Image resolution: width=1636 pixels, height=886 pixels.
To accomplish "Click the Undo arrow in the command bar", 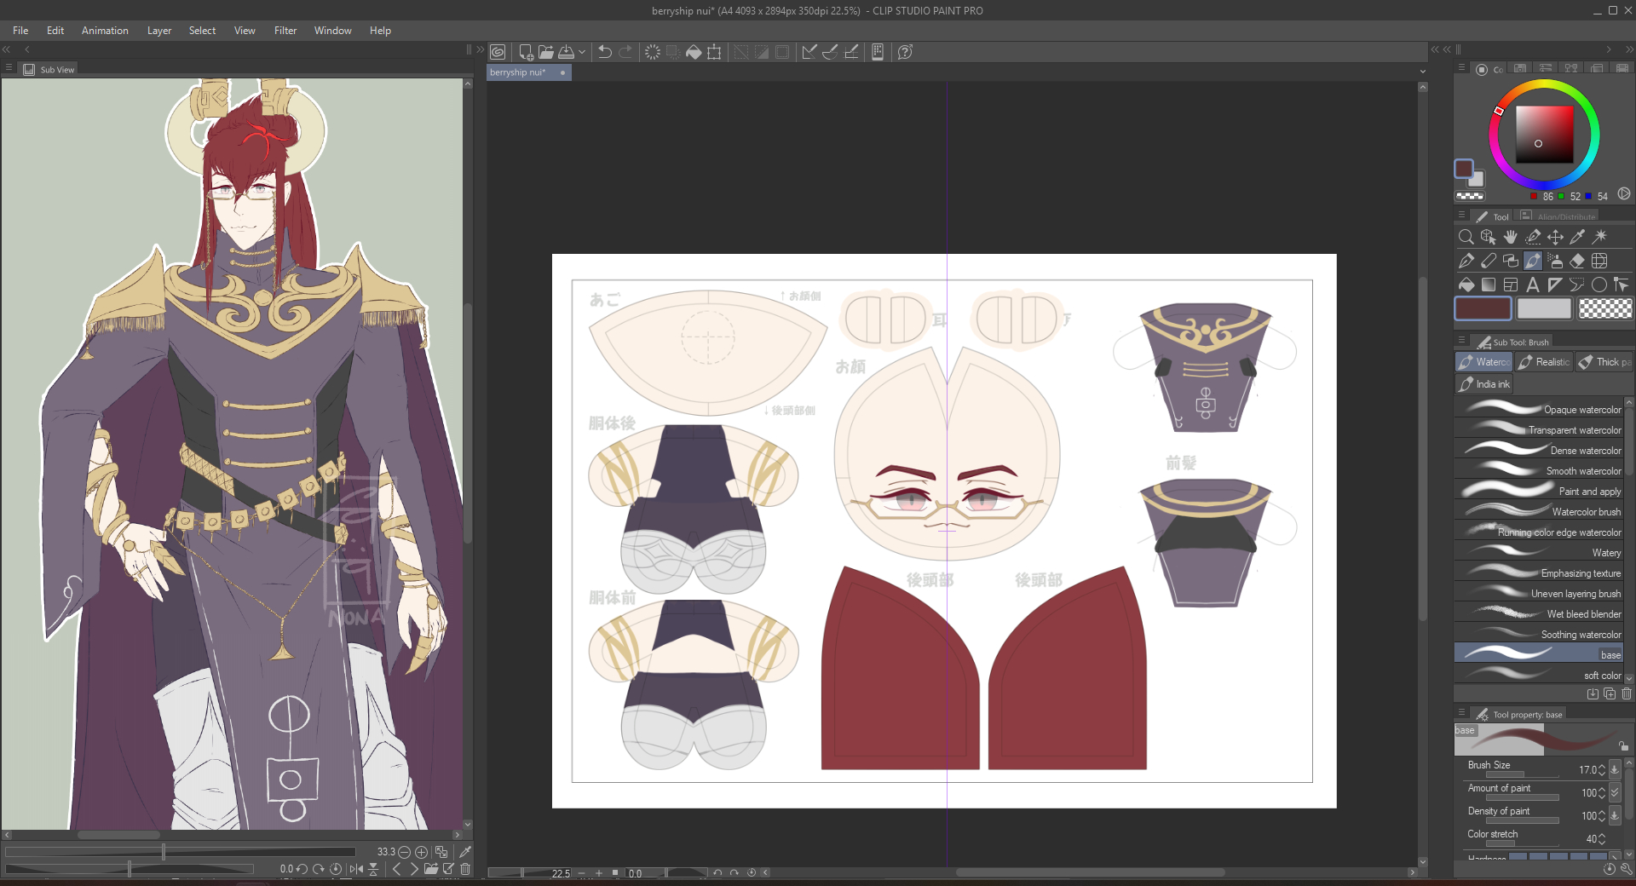I will tap(604, 52).
